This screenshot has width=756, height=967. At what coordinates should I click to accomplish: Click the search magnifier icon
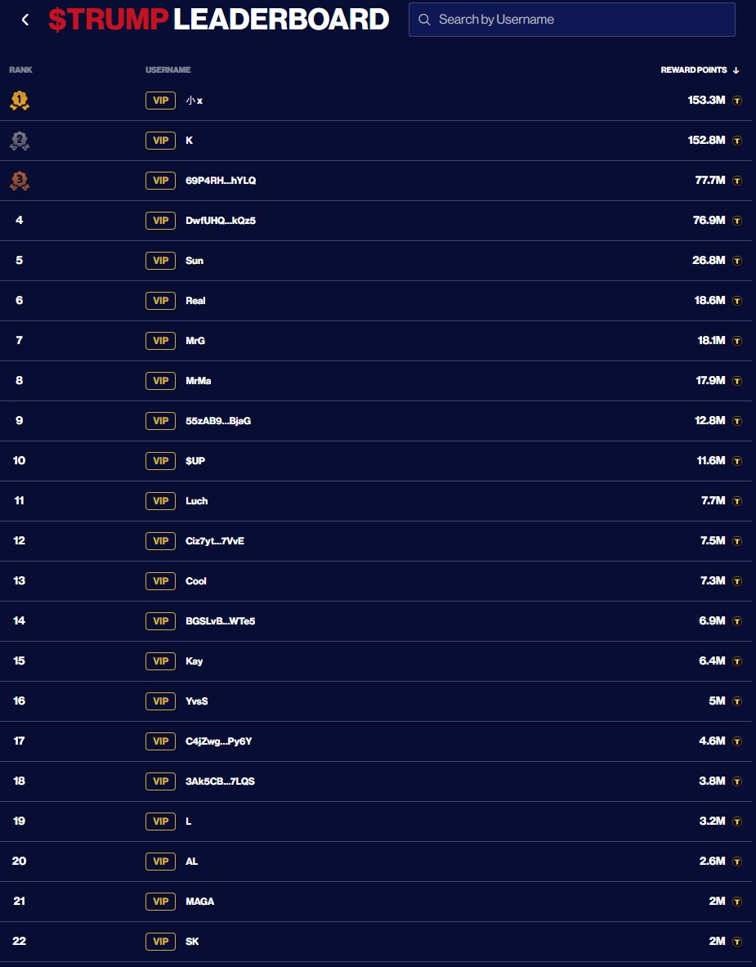click(x=424, y=20)
